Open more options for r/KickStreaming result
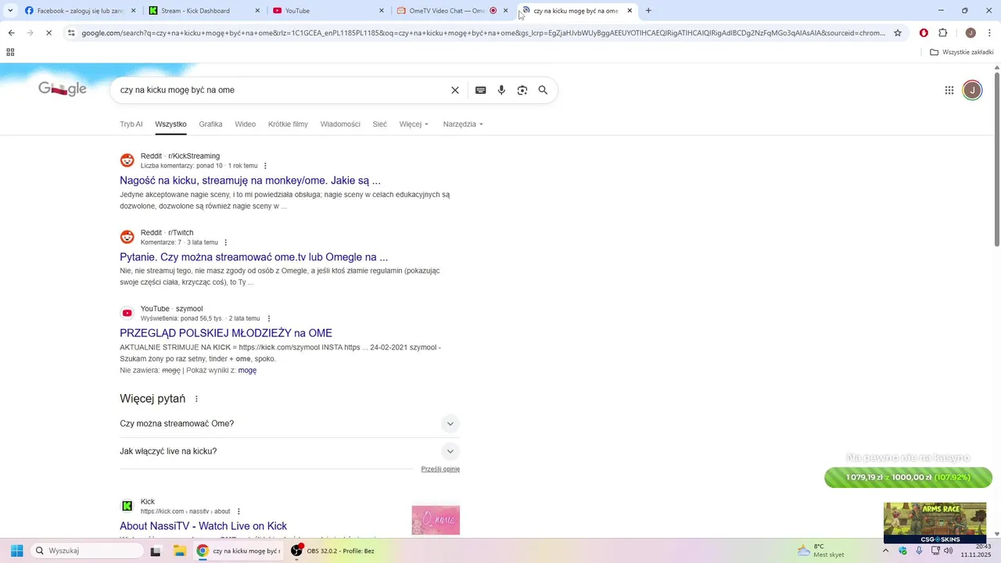 pos(265,166)
